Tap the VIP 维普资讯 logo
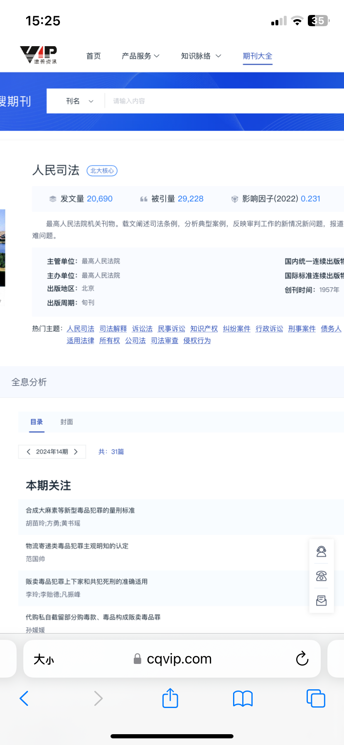344x745 pixels. coord(38,55)
